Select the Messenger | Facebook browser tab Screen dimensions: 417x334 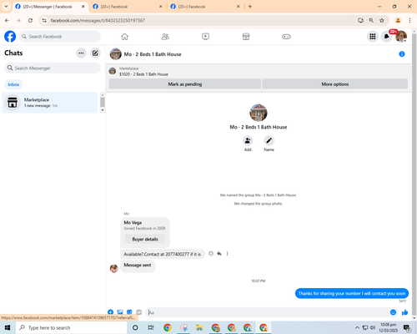(50, 7)
